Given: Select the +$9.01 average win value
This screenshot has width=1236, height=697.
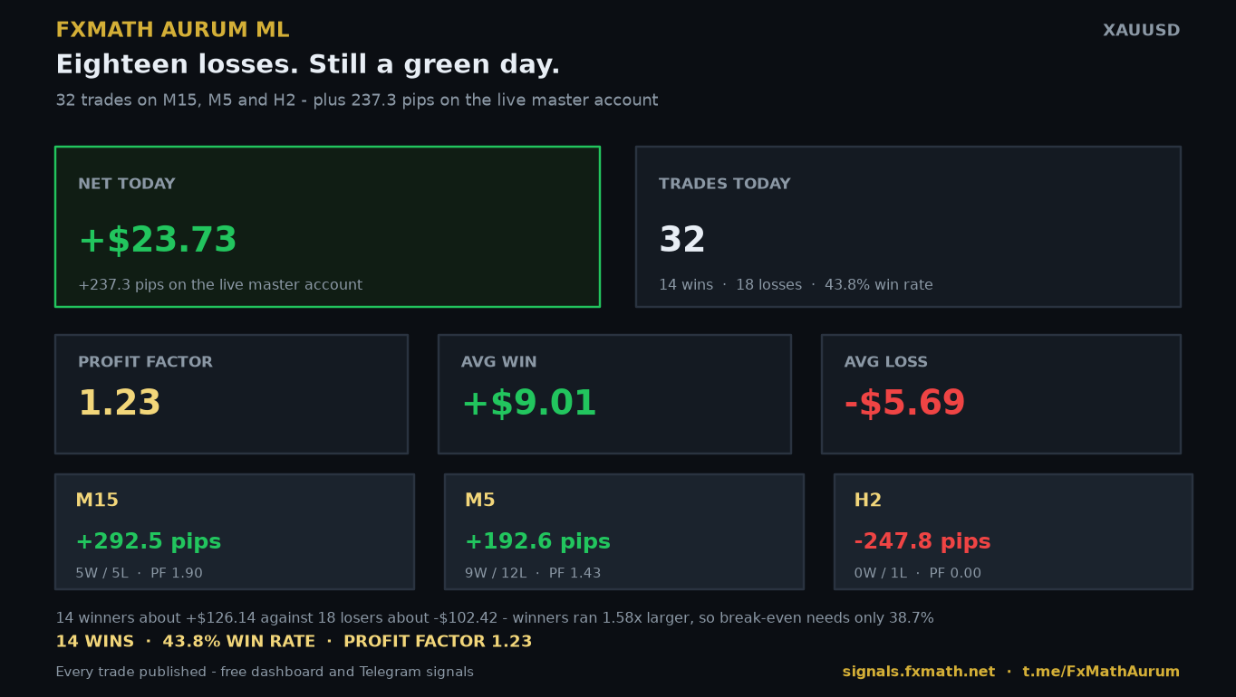Looking at the screenshot, I should click(529, 404).
